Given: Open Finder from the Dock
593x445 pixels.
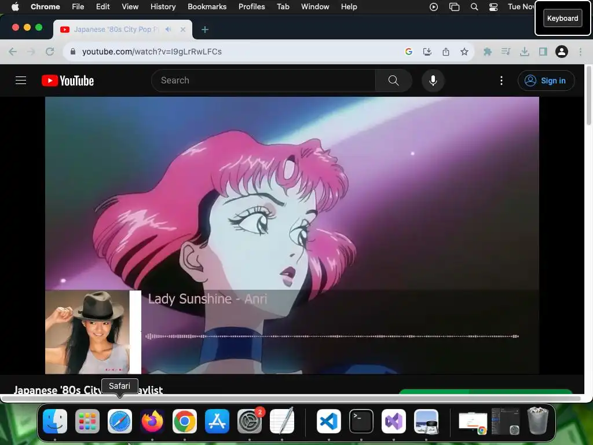Looking at the screenshot, I should click(x=55, y=421).
